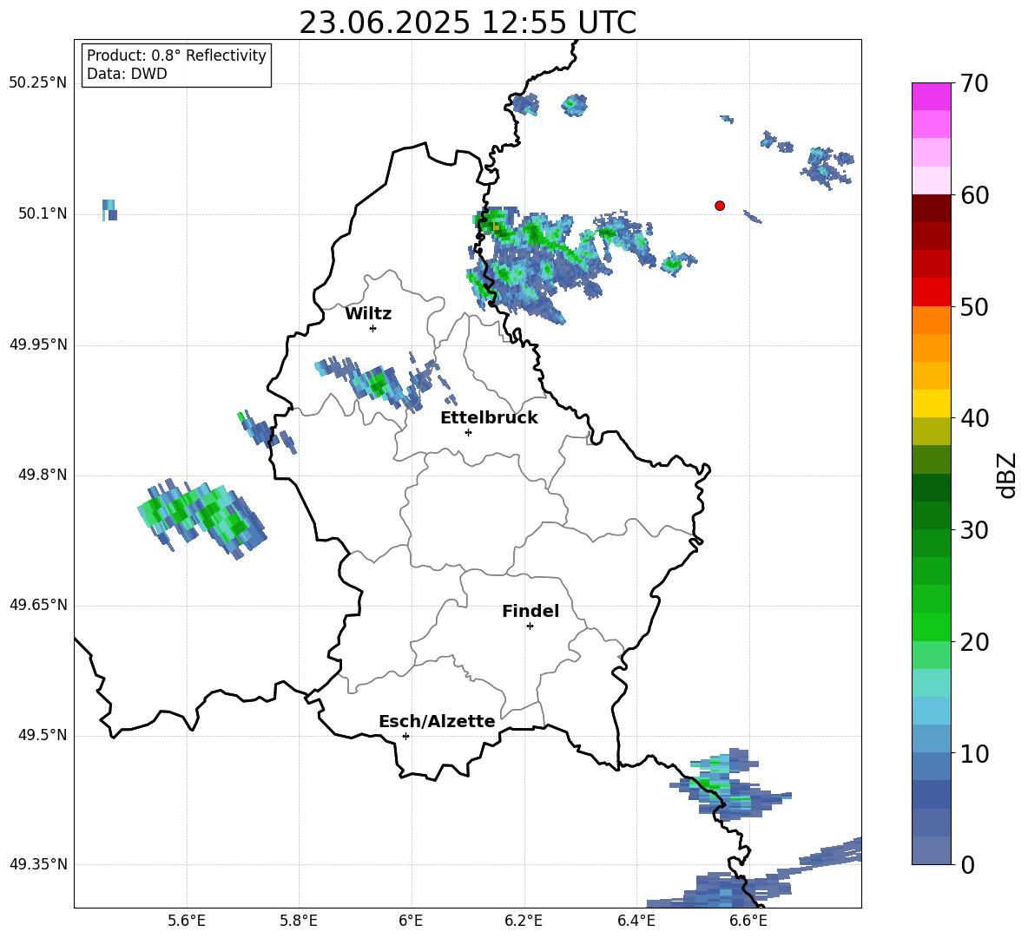Click the colorbar value 40
The width and height of the screenshot is (1028, 938).
974,418
